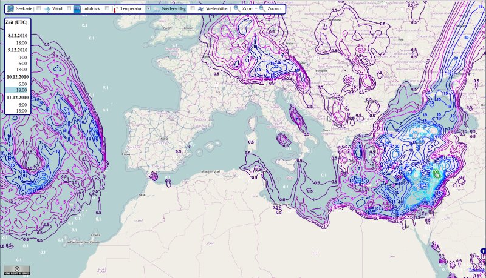
Task: Expand the layer switcher plus button
Action: pyautogui.click(x=482, y=251)
